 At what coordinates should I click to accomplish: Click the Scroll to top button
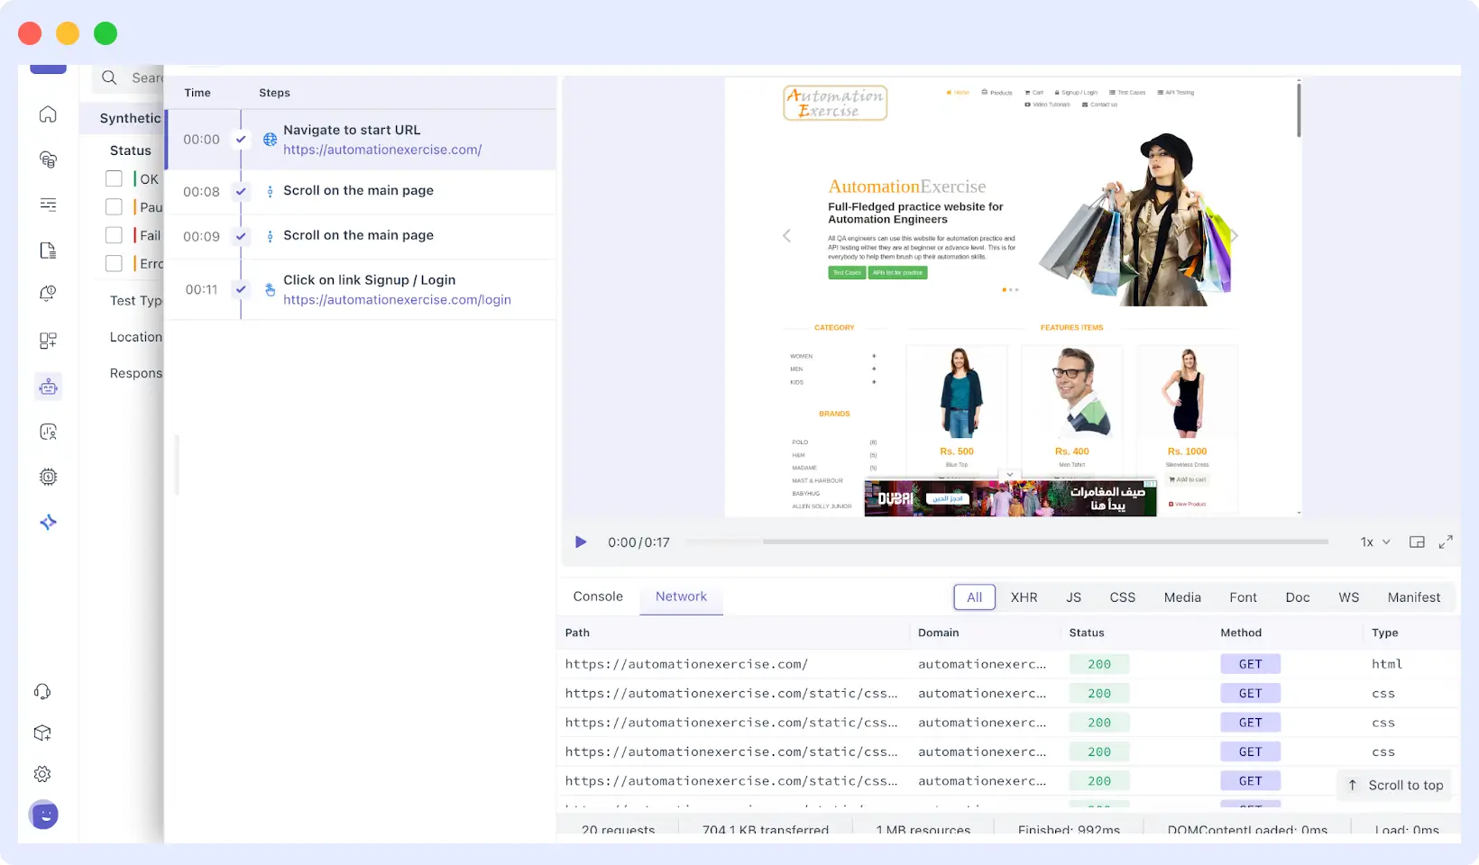[x=1393, y=785]
